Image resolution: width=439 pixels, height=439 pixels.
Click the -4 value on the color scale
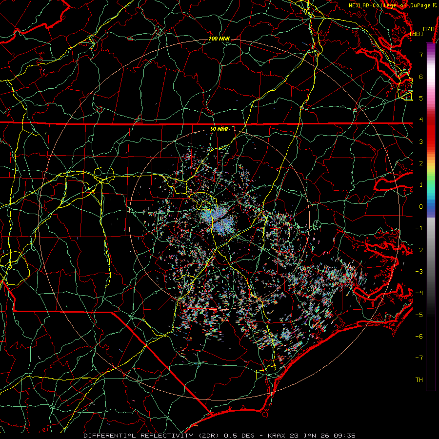coord(419,293)
